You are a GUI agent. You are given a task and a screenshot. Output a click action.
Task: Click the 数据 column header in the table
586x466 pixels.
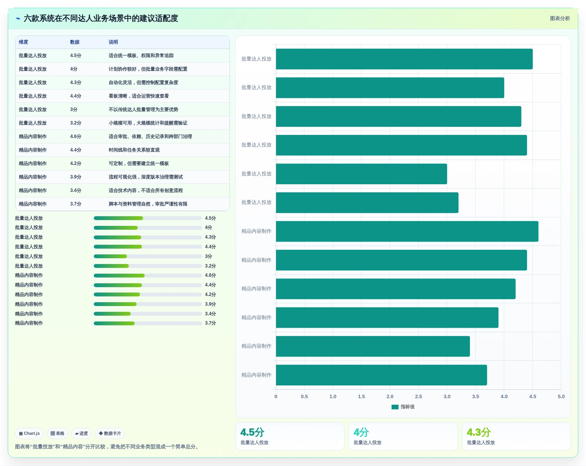click(x=75, y=42)
